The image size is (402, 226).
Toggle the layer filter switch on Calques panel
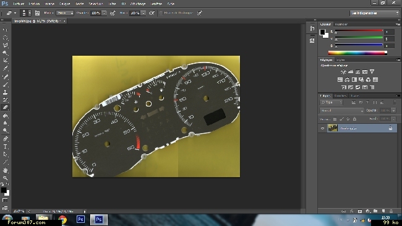[x=395, y=102]
